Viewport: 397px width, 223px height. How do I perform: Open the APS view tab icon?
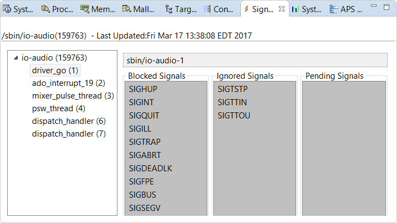pos(334,9)
